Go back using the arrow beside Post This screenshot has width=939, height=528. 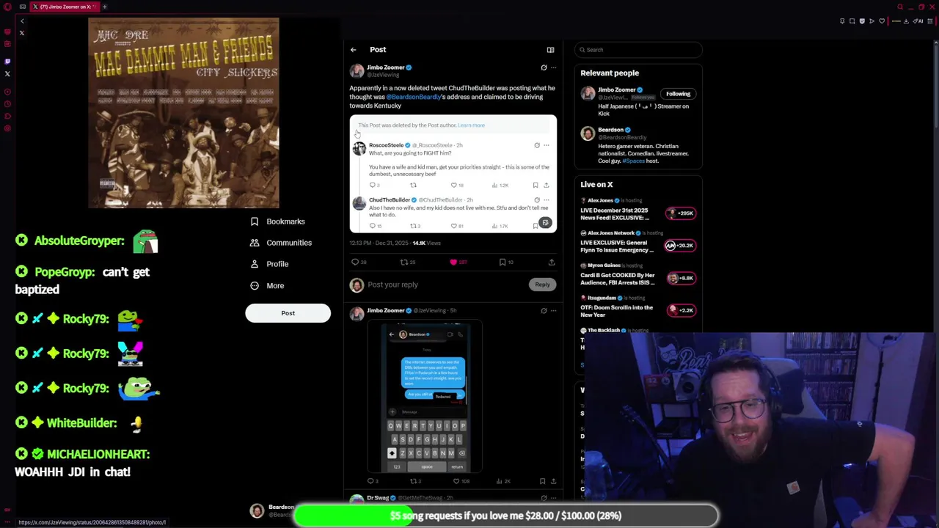(x=353, y=50)
